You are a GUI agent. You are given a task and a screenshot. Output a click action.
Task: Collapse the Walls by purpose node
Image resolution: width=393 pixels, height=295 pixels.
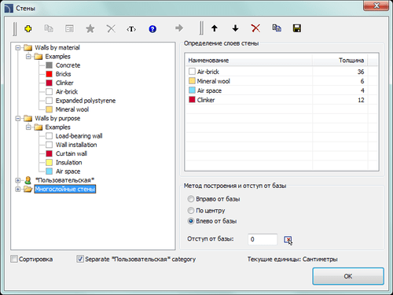coord(18,119)
